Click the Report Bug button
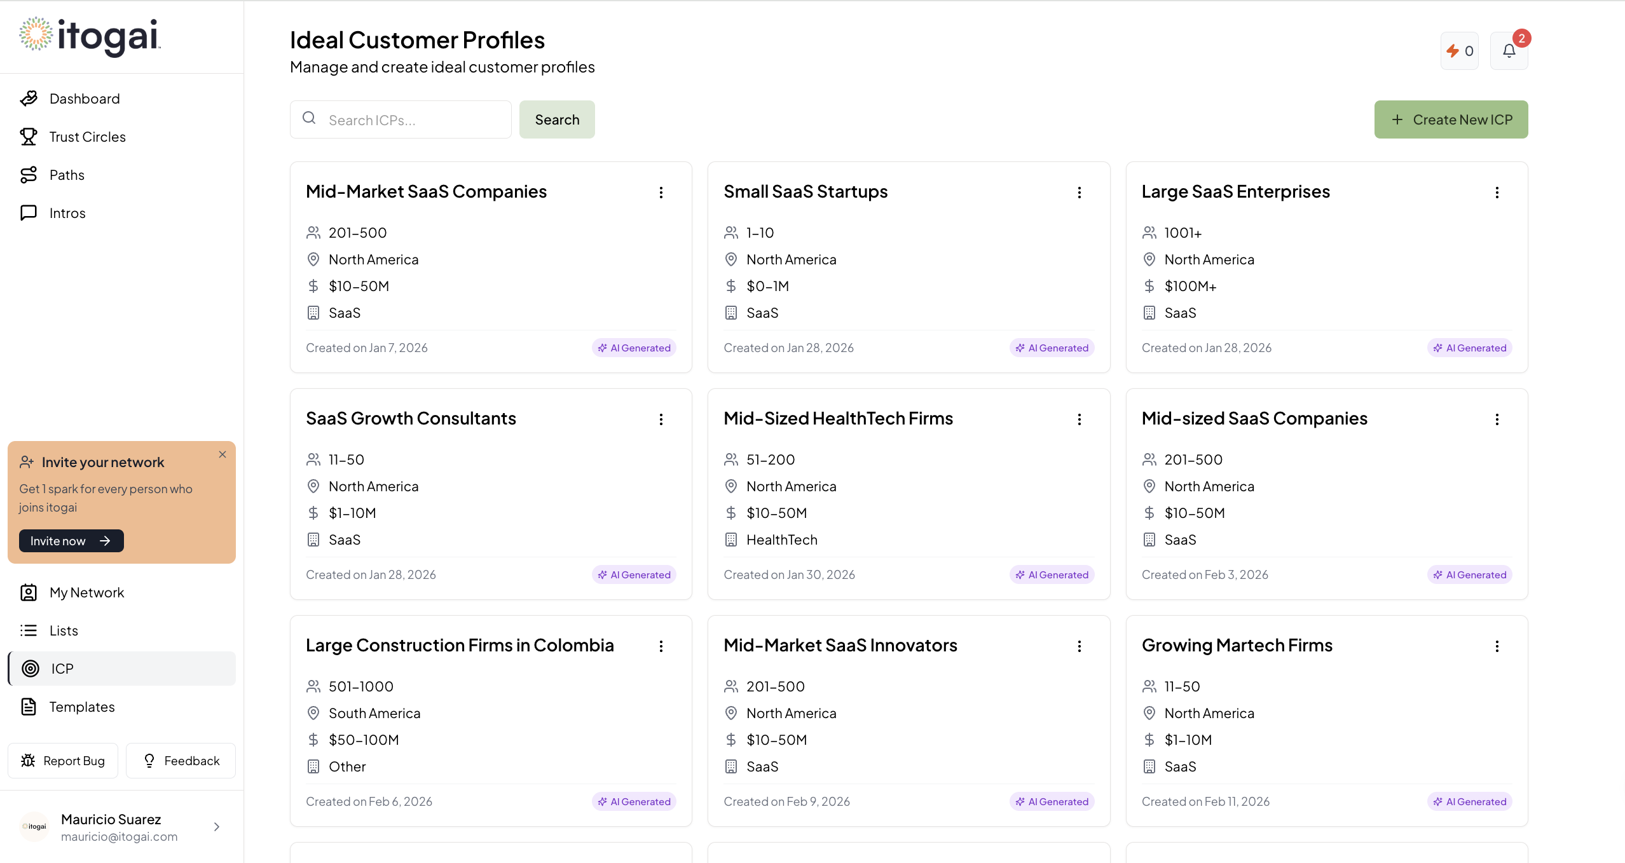The image size is (1625, 863). pos(63,761)
